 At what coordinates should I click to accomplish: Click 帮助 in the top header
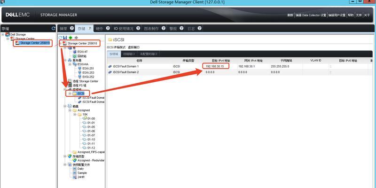pyautogui.click(x=351, y=15)
